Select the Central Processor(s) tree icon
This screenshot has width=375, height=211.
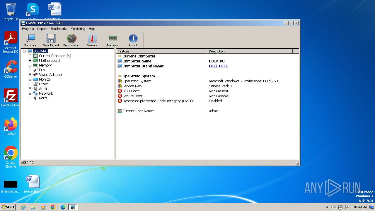[35, 56]
